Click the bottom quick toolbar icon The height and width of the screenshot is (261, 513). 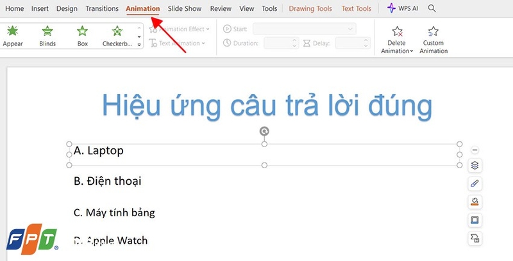click(475, 238)
